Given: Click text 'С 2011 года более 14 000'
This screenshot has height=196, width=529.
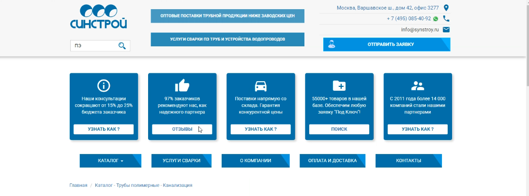Looking at the screenshot, I should click(418, 105).
